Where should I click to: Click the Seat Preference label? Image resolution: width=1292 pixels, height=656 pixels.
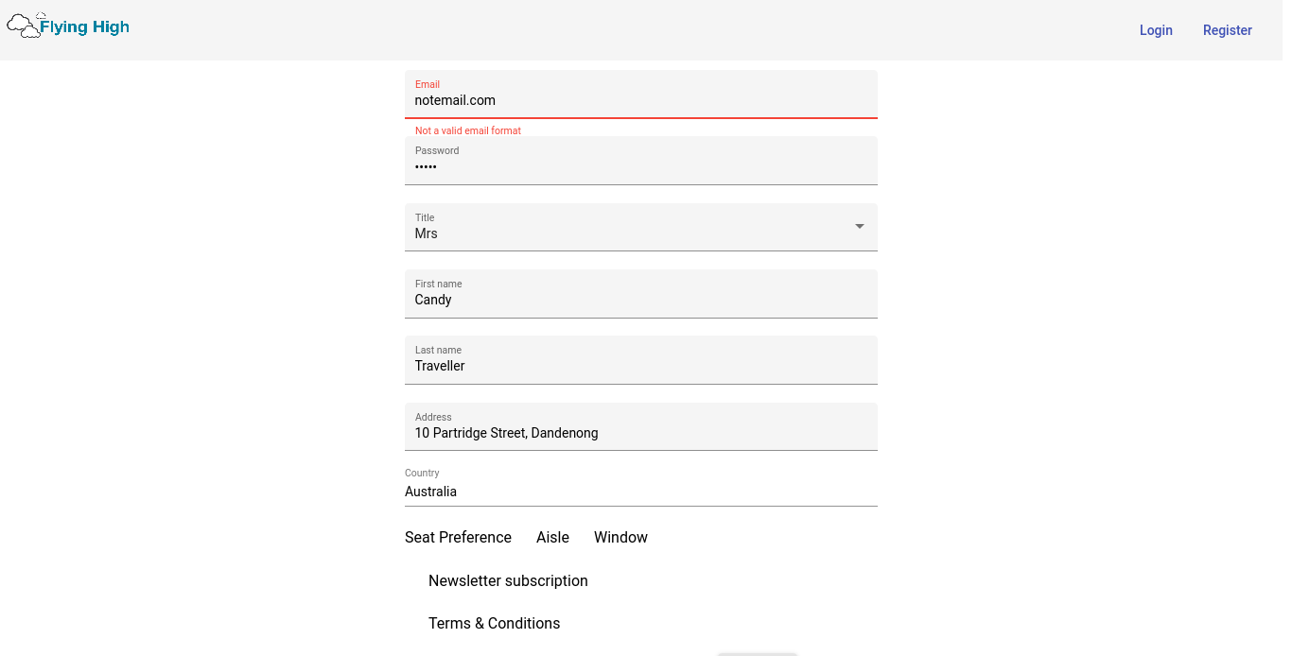pyautogui.click(x=458, y=537)
